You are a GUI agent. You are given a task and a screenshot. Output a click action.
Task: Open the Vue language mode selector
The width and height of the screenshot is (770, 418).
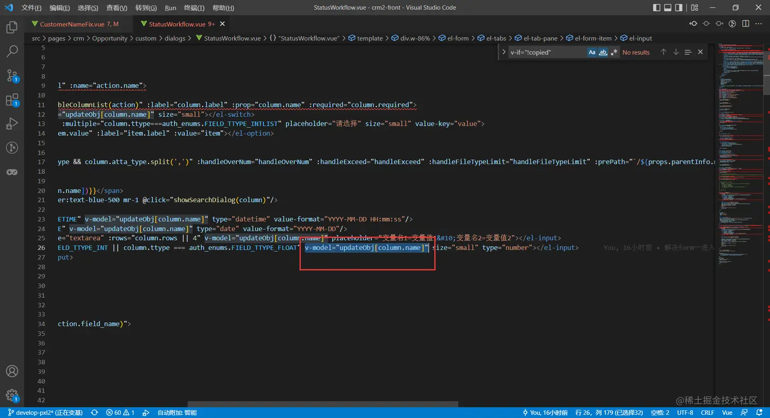tap(727, 412)
